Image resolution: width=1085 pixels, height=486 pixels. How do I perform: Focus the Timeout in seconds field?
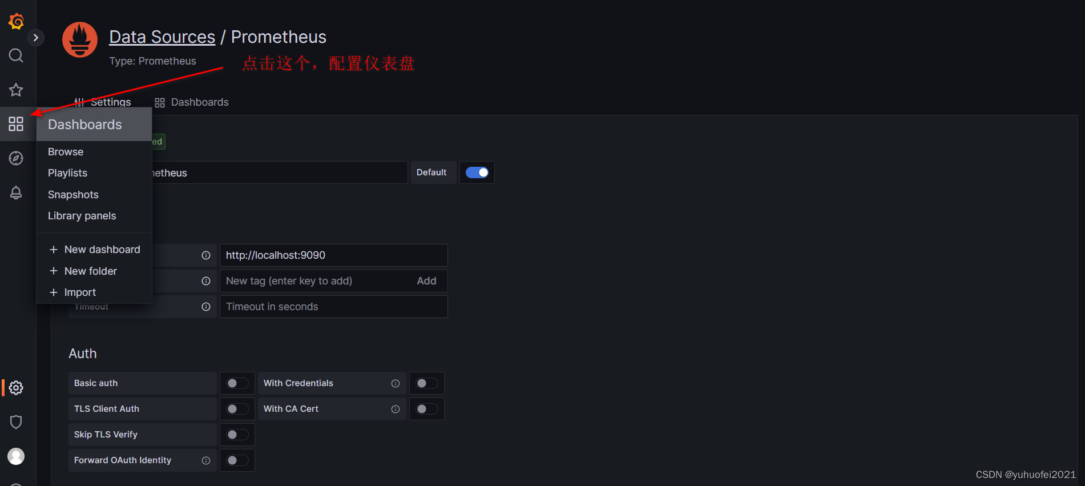click(x=334, y=307)
